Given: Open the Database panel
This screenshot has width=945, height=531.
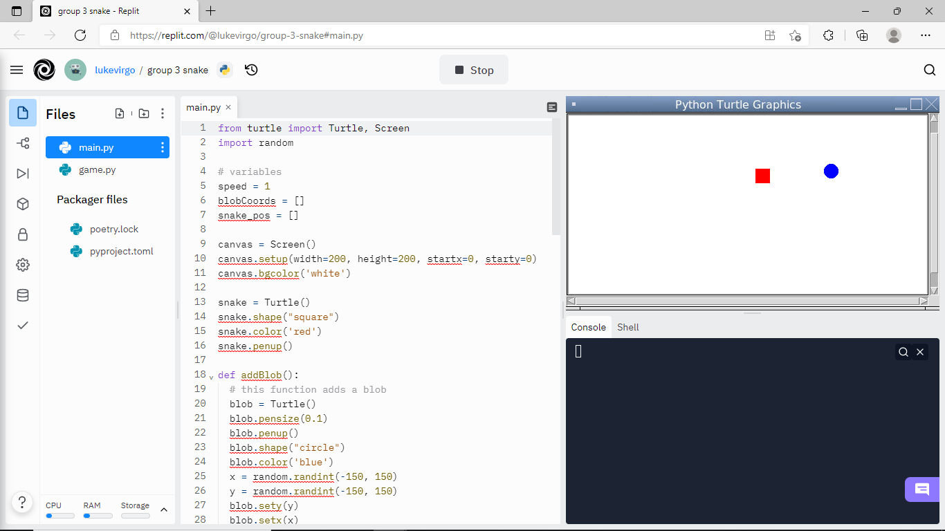Looking at the screenshot, I should [23, 295].
